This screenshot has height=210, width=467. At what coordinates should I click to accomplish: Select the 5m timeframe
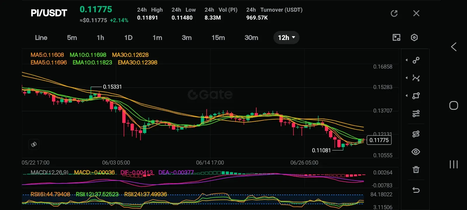[x=72, y=38]
